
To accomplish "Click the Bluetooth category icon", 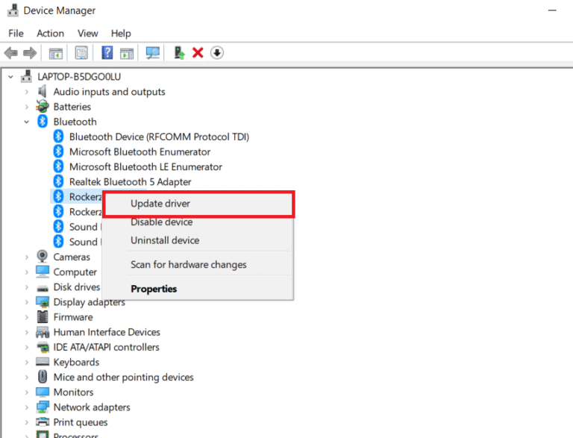I will 43,122.
